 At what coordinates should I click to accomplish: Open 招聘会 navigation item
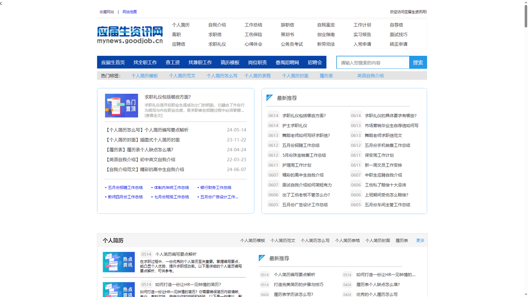(315, 62)
